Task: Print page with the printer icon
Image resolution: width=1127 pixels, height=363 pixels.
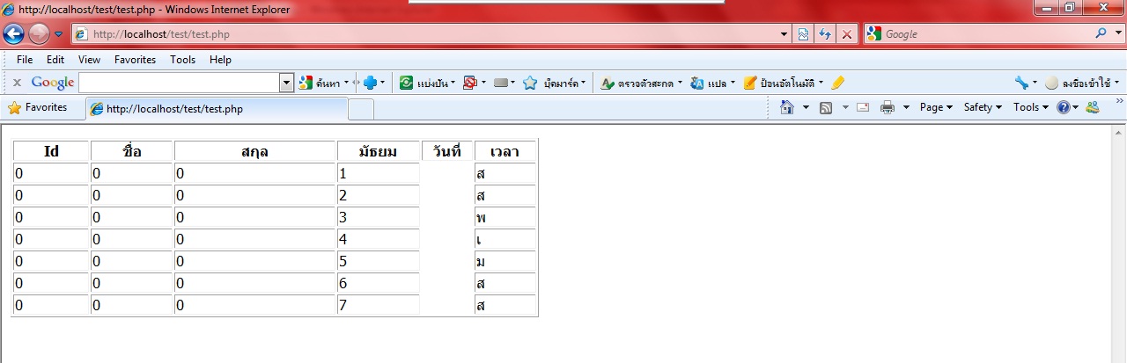Action: coord(888,107)
